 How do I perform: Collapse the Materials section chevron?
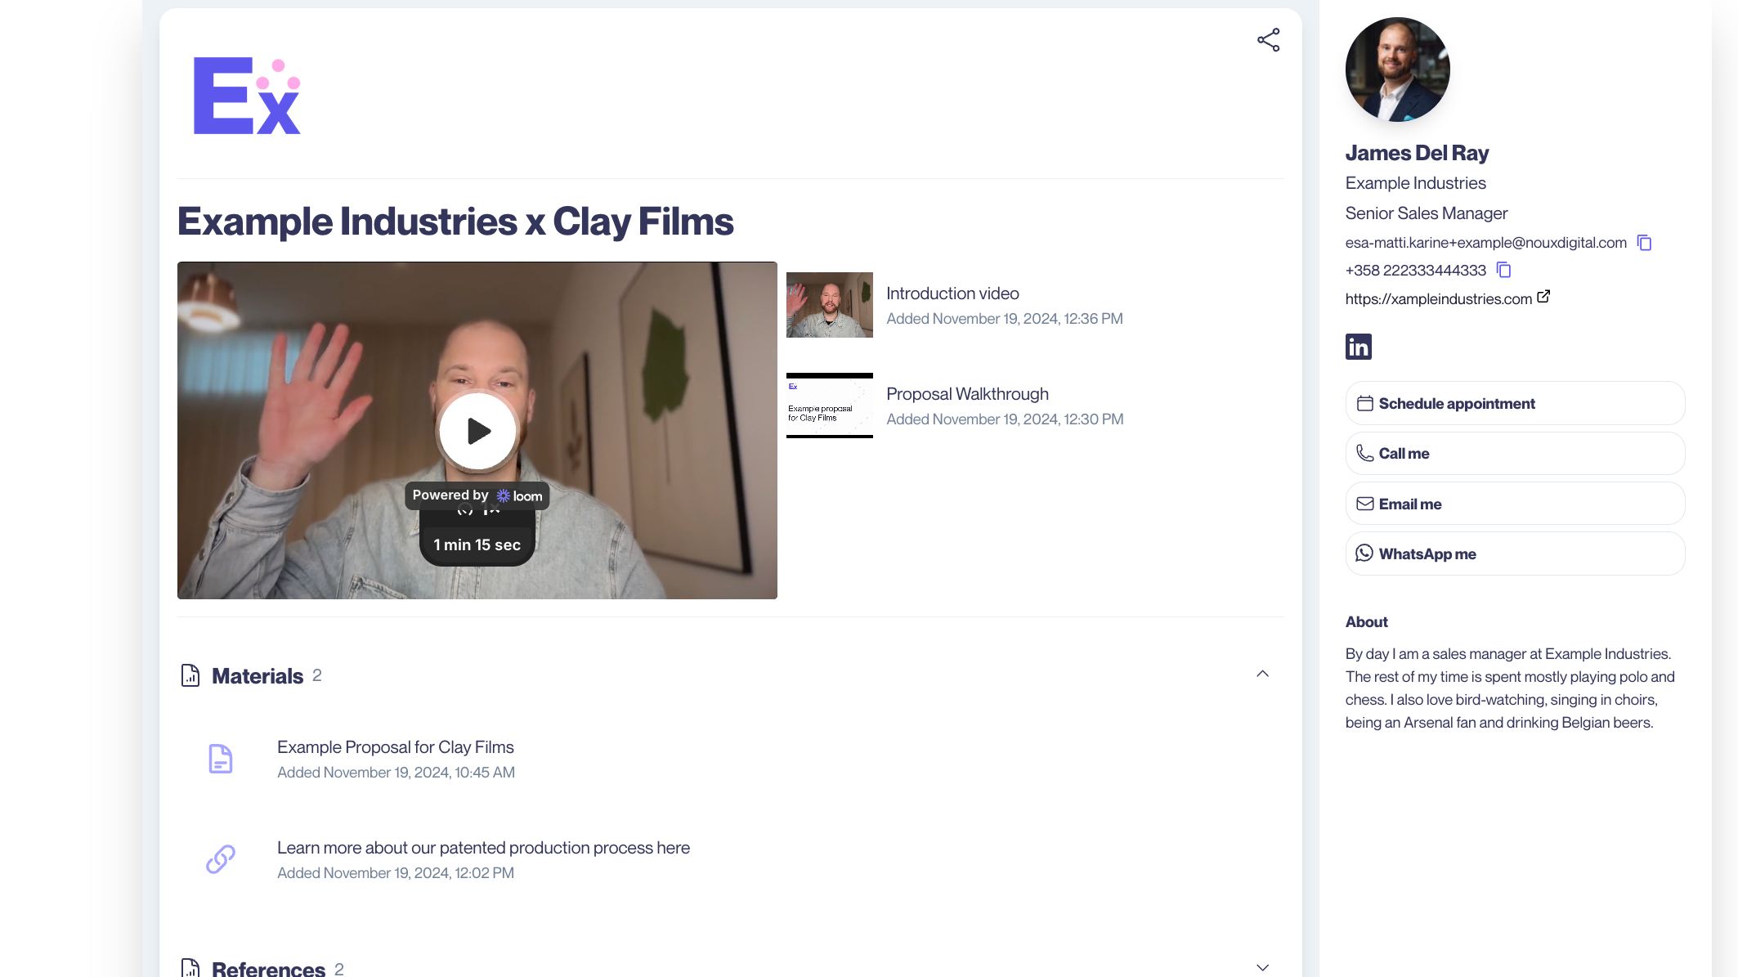1262,674
